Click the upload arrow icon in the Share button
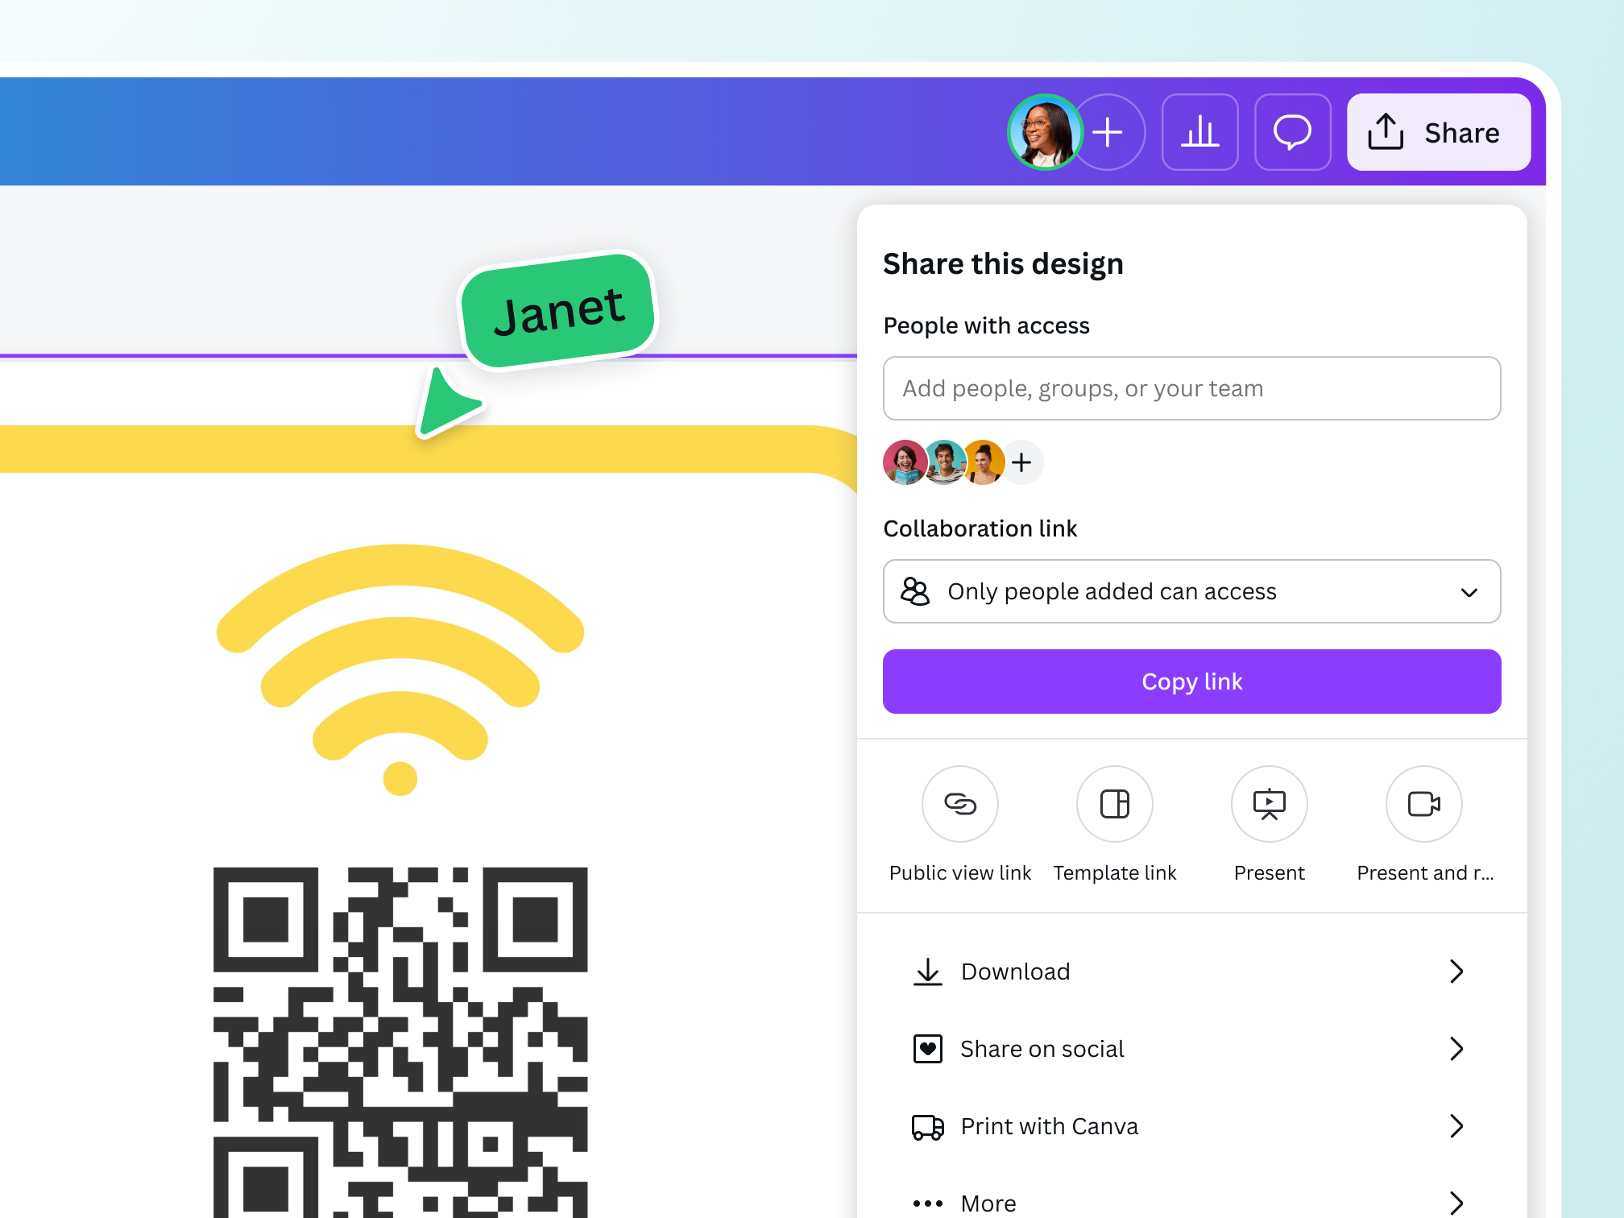Viewport: 1624px width, 1218px height. click(1386, 131)
